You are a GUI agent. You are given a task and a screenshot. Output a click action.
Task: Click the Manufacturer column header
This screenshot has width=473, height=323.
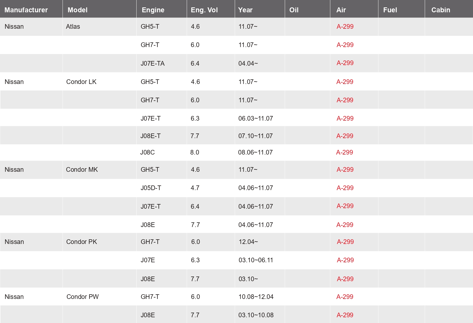point(26,10)
